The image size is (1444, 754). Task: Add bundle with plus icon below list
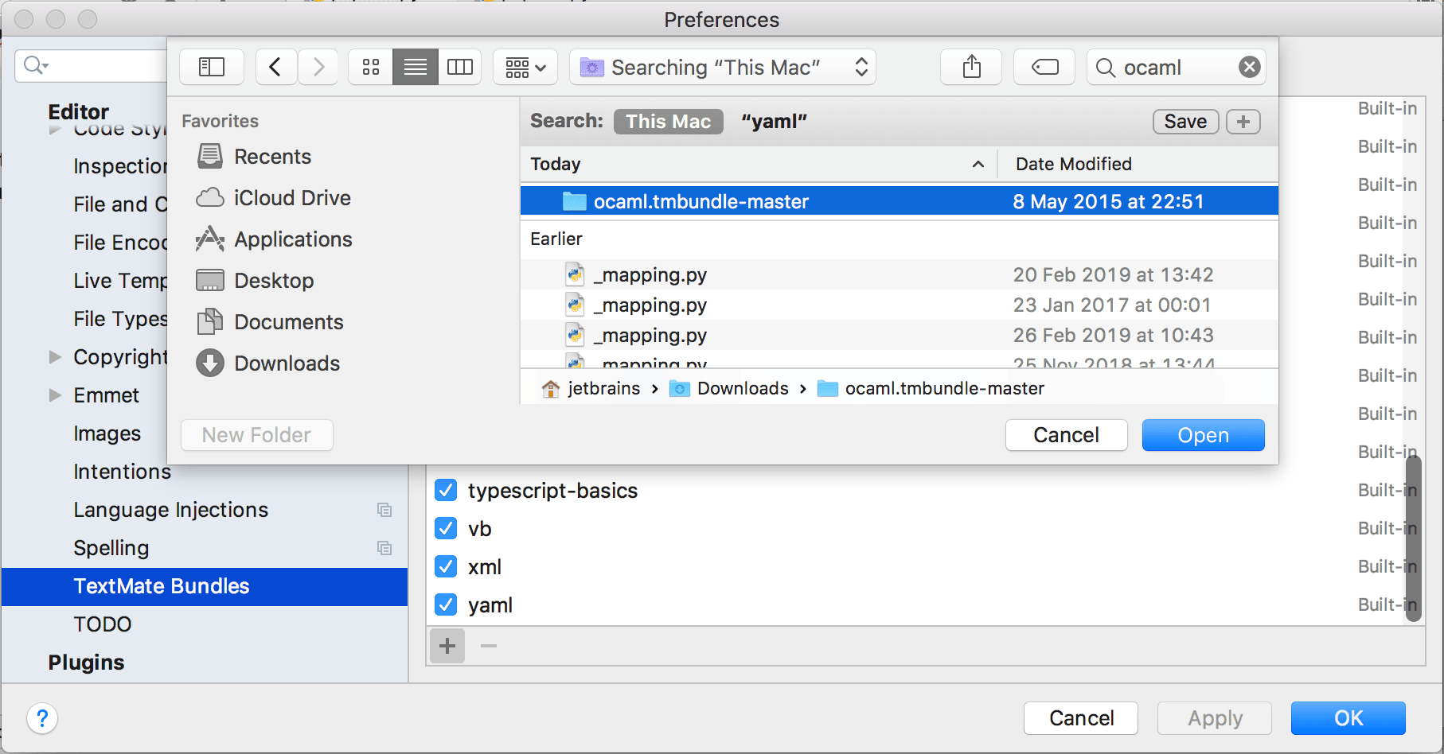tap(447, 646)
